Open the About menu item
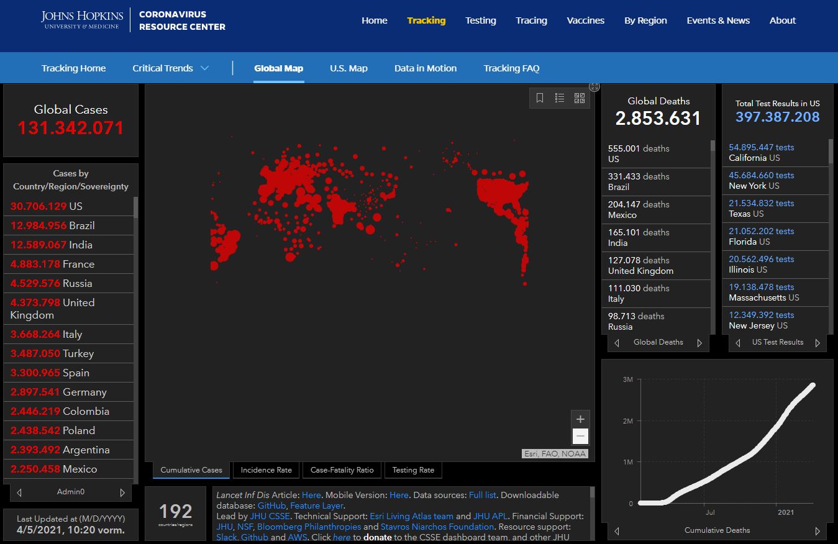 point(783,20)
